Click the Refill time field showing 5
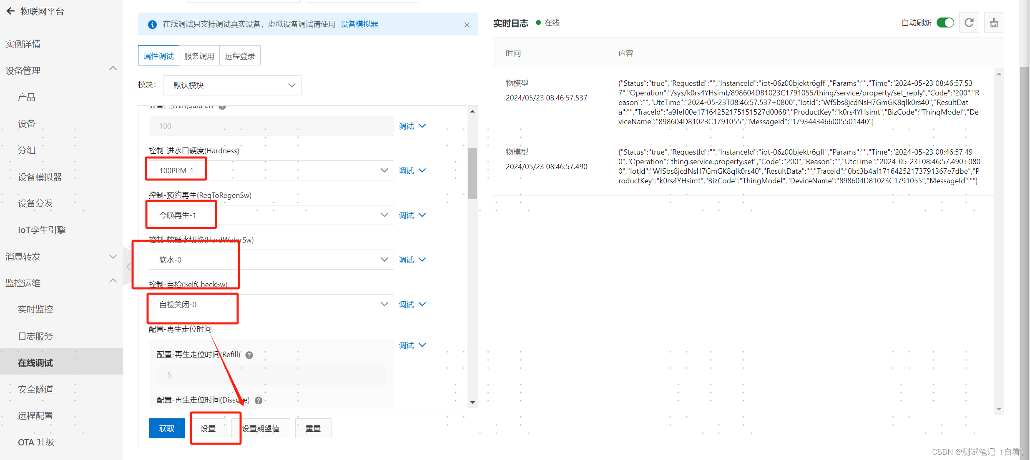 pyautogui.click(x=271, y=375)
